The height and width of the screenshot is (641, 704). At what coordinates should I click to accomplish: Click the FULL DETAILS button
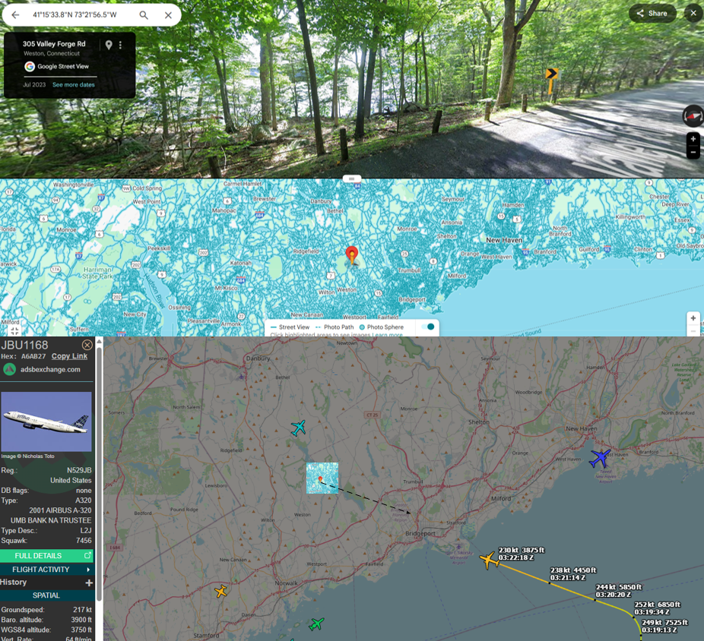(x=46, y=556)
